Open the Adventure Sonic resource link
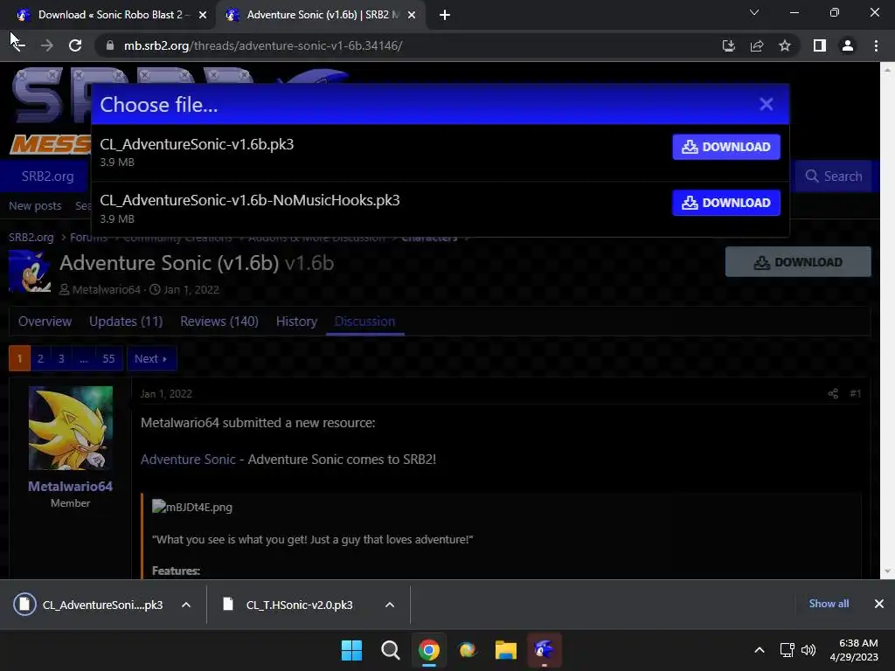The image size is (895, 671). [x=188, y=460]
